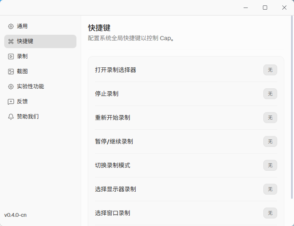Assign hotkey for 暂停/继续录制
The width and height of the screenshot is (294, 226).
[270, 141]
